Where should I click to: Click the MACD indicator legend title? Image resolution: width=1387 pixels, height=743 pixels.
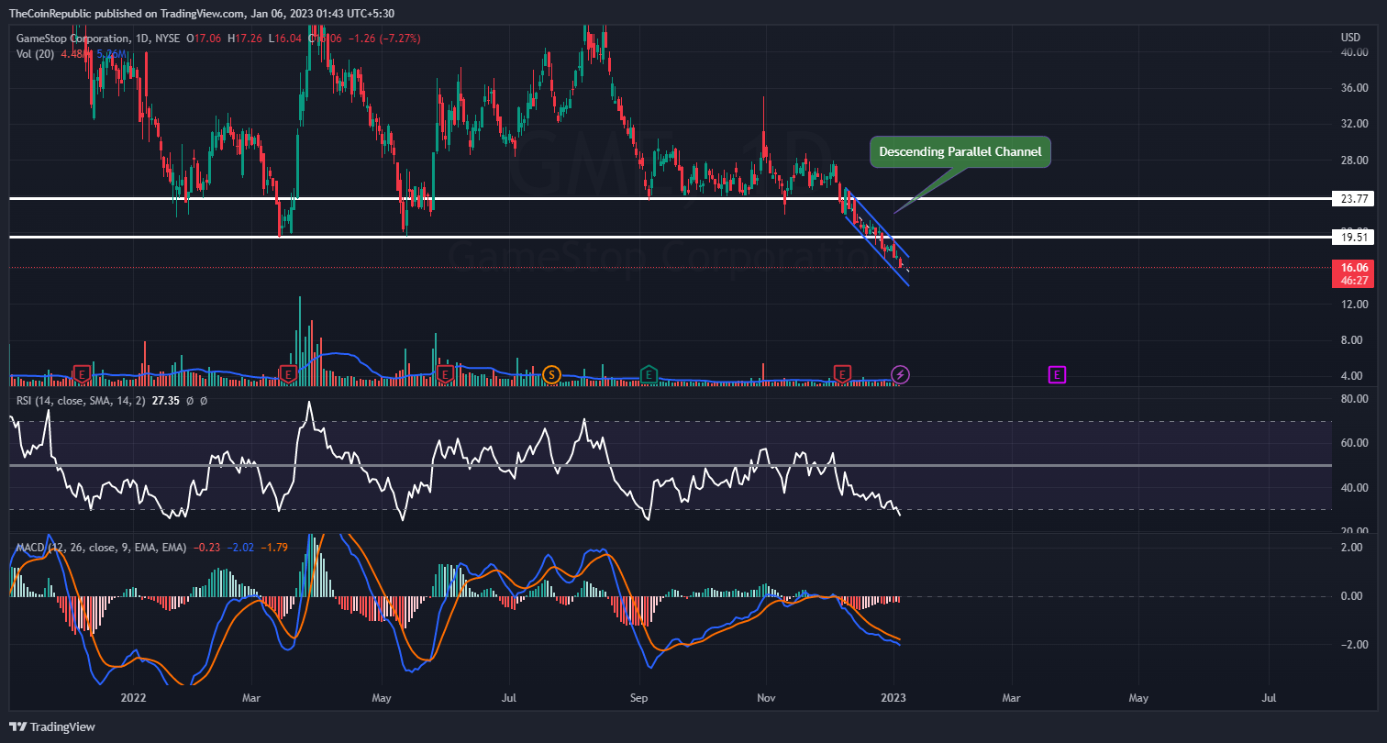click(101, 547)
